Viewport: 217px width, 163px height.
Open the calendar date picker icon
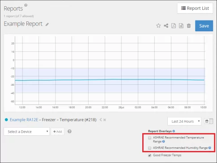point(207,121)
